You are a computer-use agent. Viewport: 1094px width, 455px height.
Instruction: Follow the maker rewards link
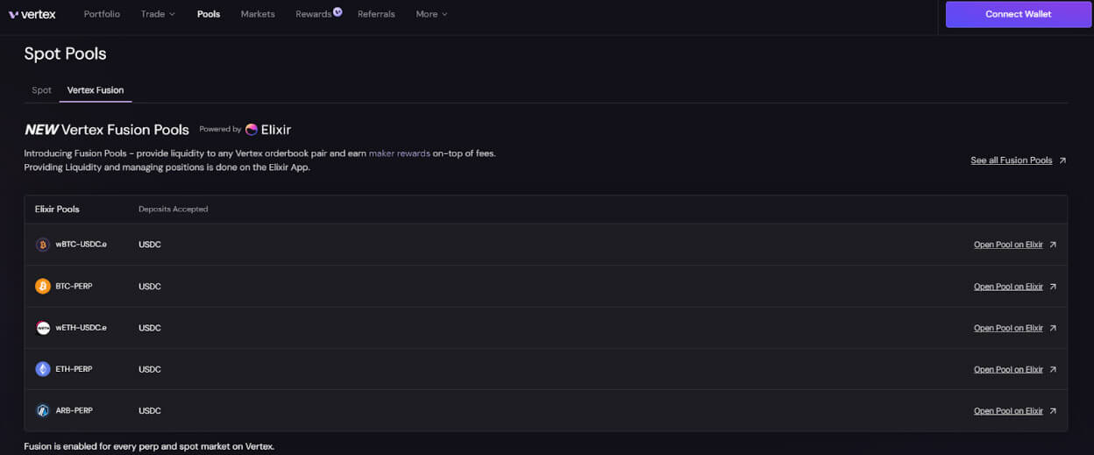pos(399,153)
